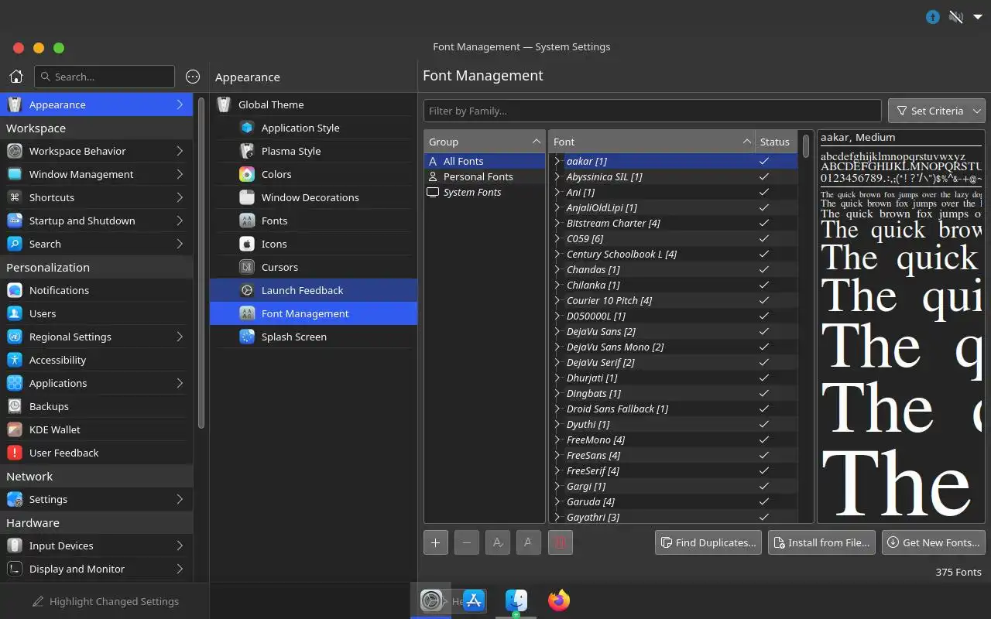Click the add group plus button
Viewport: 991px width, 619px height.
point(436,542)
